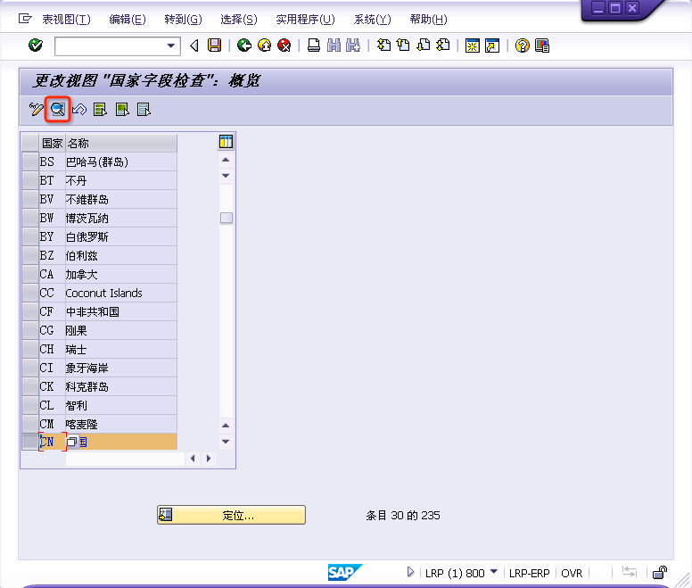The height and width of the screenshot is (588, 692).
Task: Select the row marker for BW 博茨瓦纳
Action: tap(30, 218)
